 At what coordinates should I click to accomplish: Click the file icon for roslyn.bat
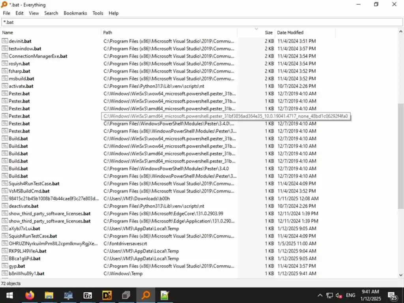coord(5,64)
